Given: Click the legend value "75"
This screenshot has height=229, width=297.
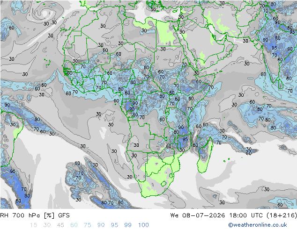Looking at the screenshot, I should 87,225.
